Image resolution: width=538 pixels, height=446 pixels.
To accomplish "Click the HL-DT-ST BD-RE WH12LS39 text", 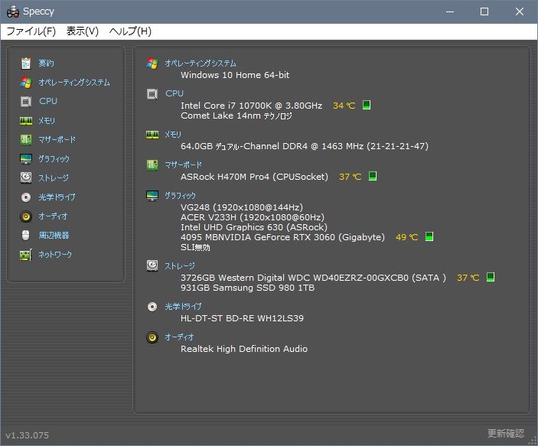I will tap(243, 318).
